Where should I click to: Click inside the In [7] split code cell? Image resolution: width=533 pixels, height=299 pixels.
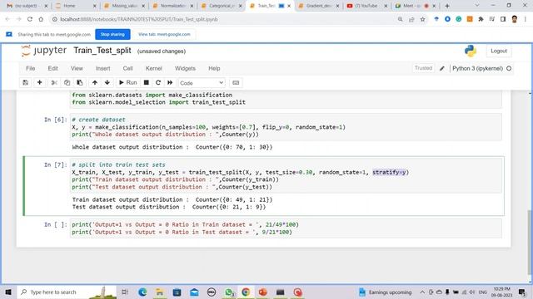(x=286, y=176)
